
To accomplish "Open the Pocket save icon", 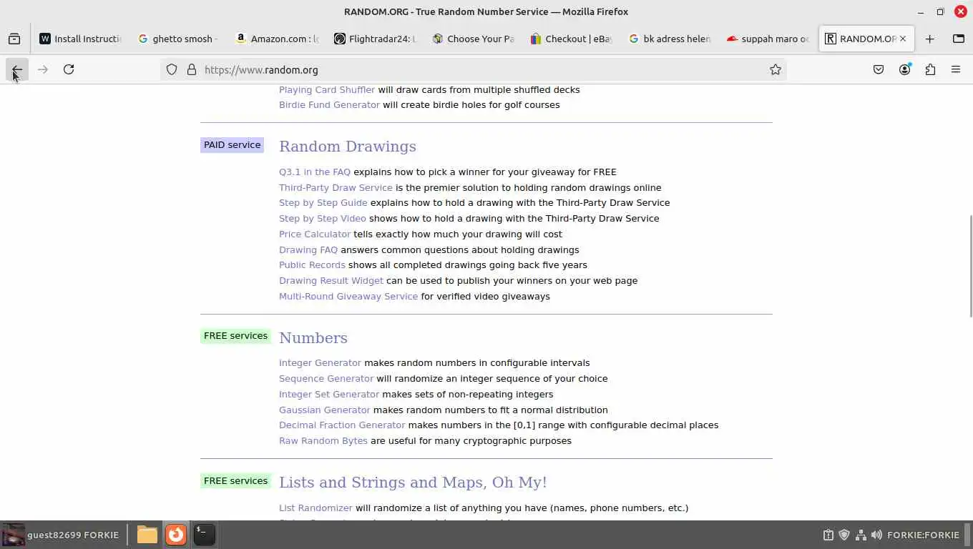I will pyautogui.click(x=879, y=69).
